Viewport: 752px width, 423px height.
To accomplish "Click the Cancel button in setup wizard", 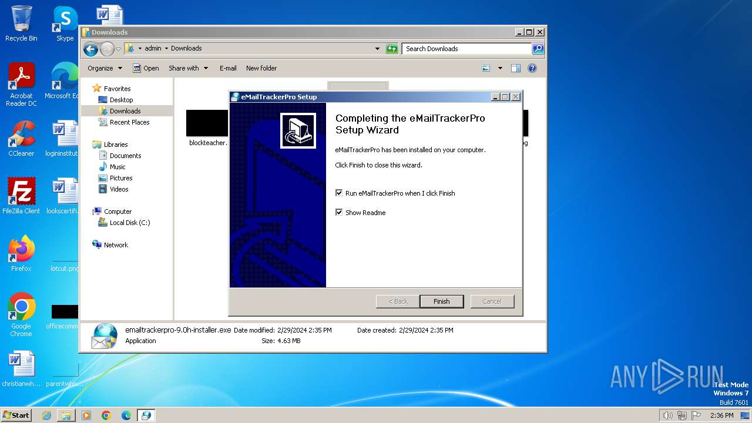I will click(492, 301).
